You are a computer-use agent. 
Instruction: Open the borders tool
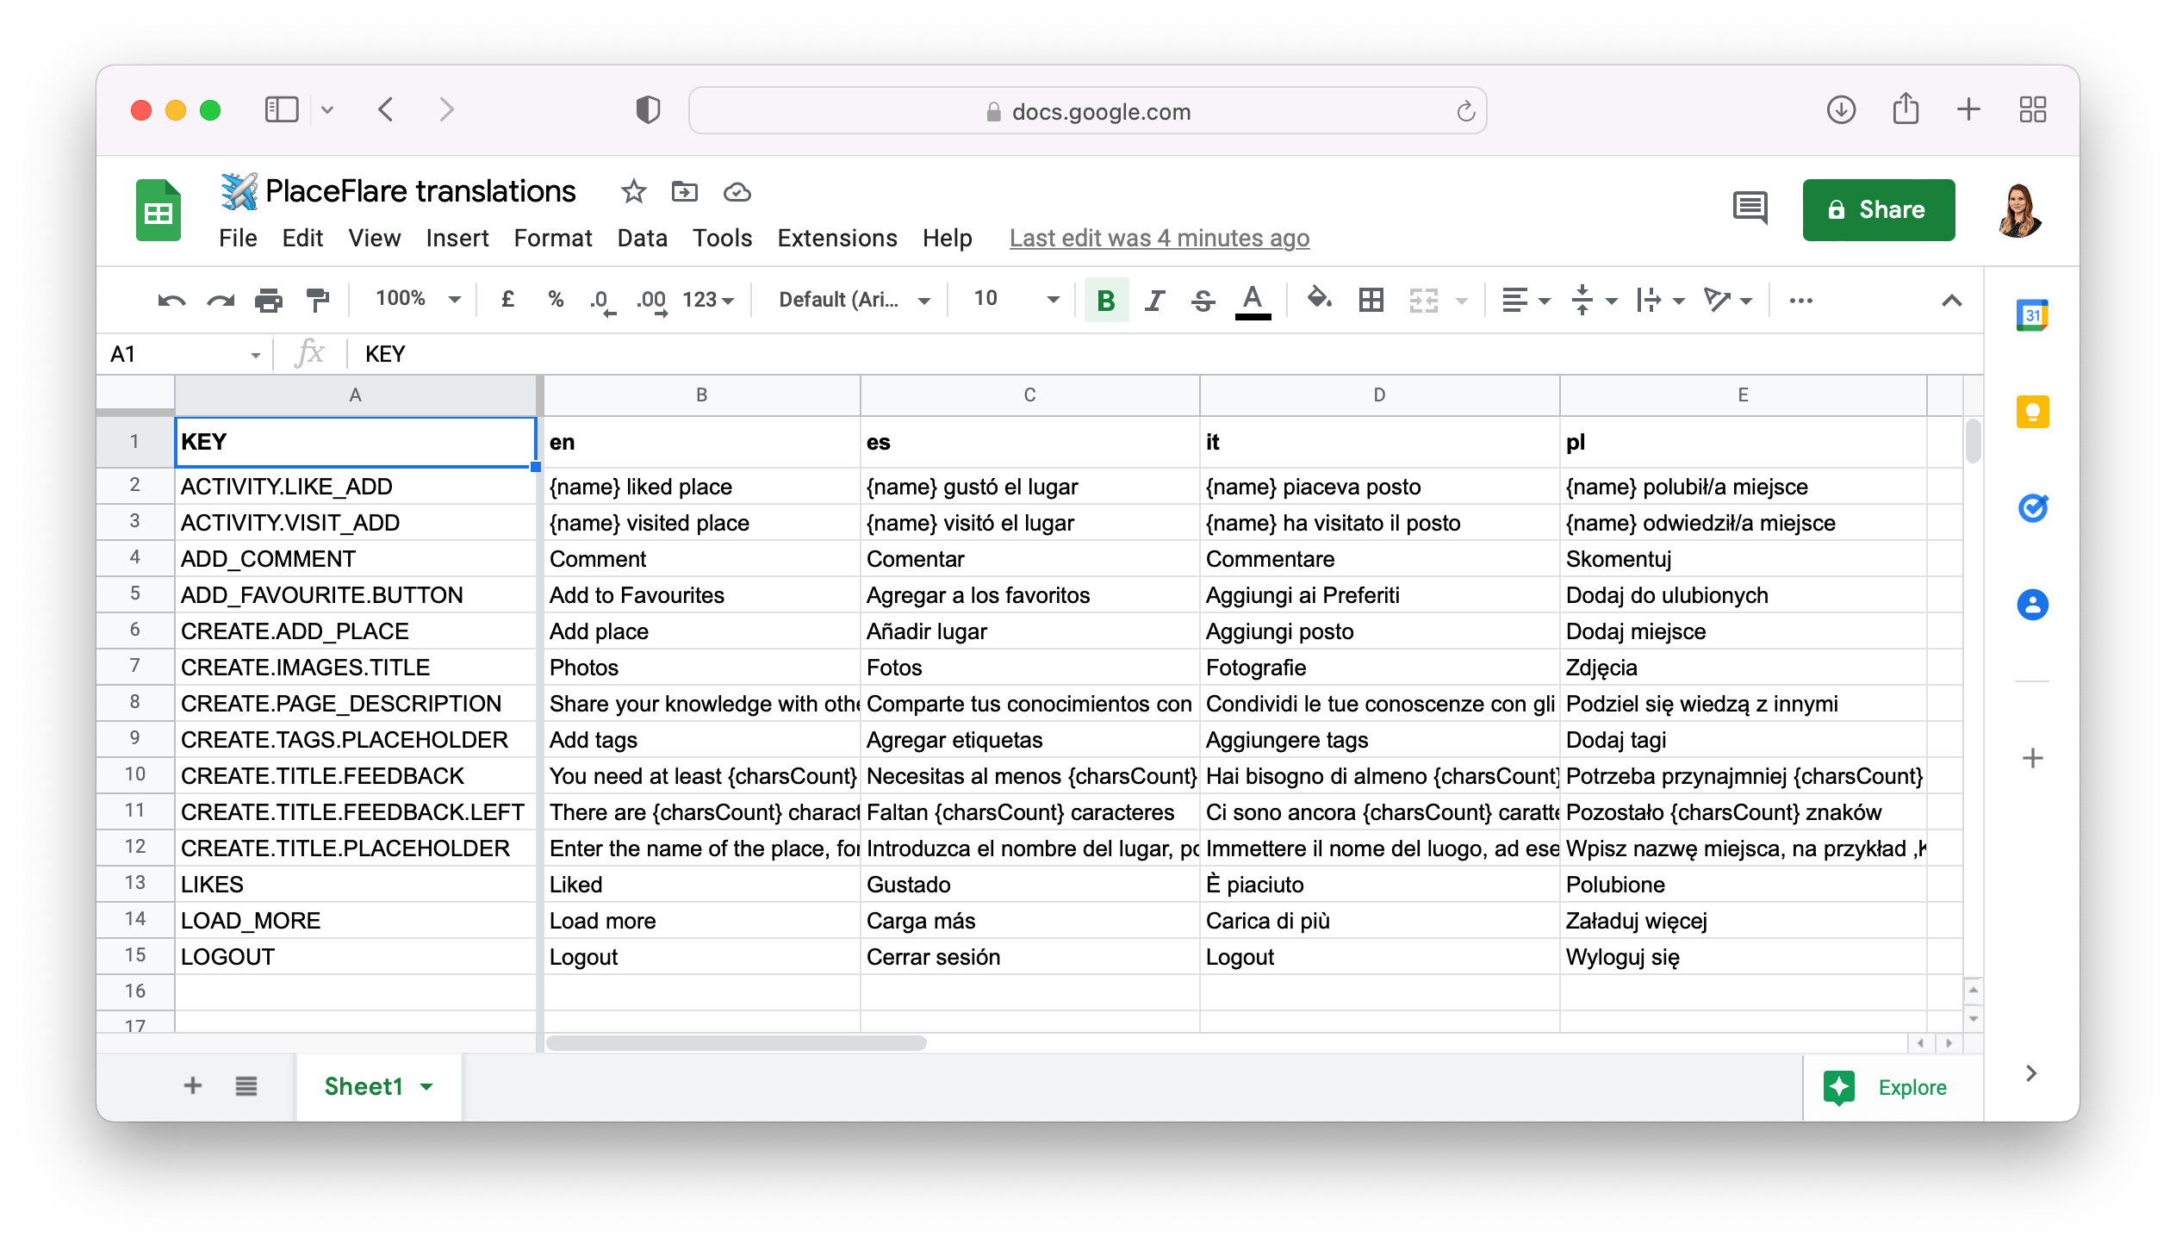click(1371, 300)
